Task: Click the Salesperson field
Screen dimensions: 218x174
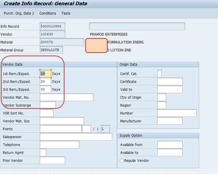Action: [76, 137]
